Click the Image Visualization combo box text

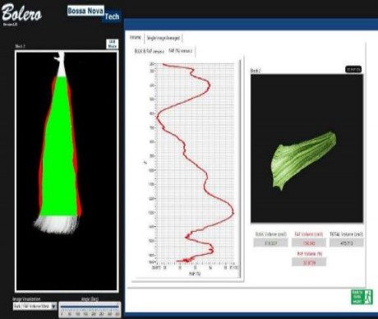click(32, 306)
